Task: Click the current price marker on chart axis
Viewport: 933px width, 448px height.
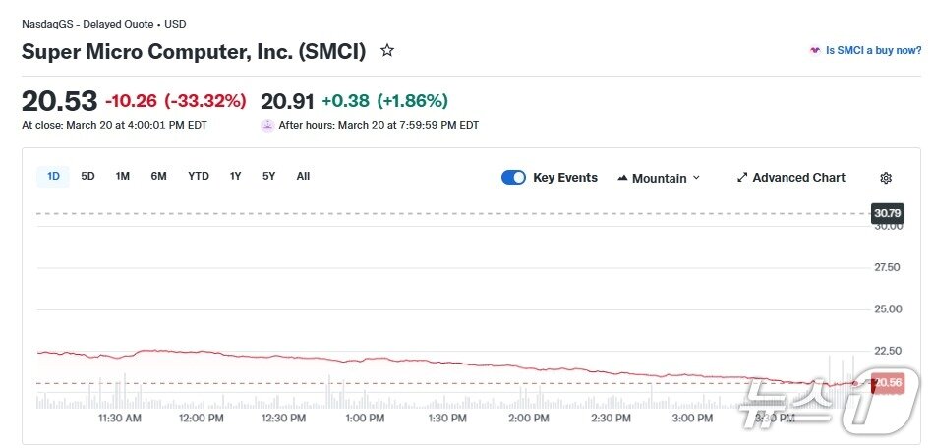Action: [x=888, y=382]
